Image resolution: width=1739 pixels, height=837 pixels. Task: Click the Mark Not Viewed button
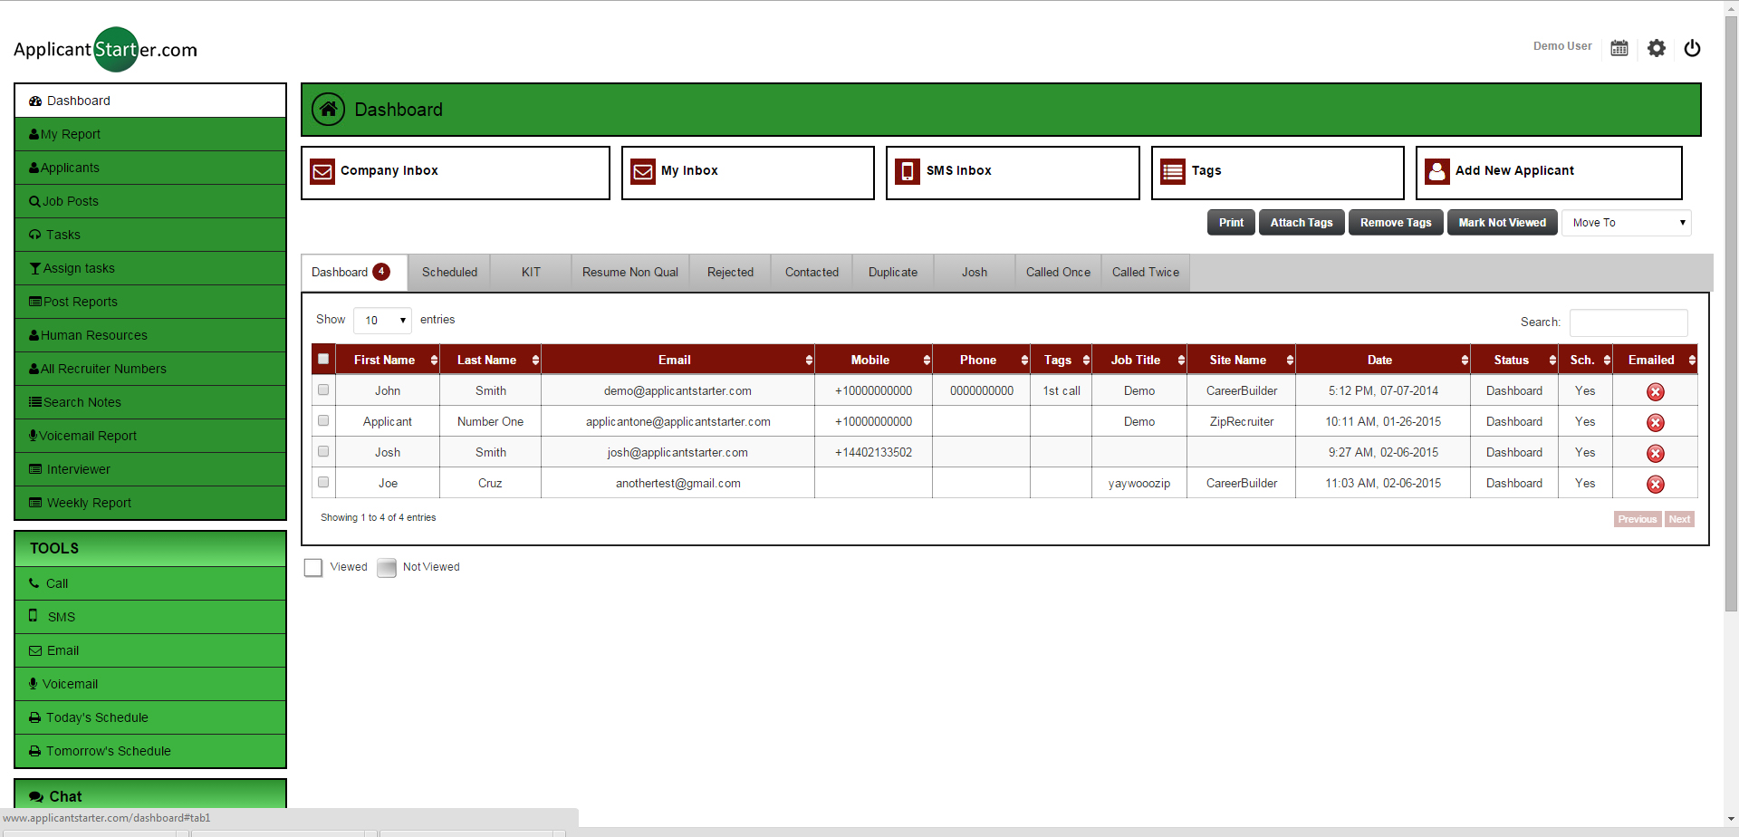pos(1502,223)
